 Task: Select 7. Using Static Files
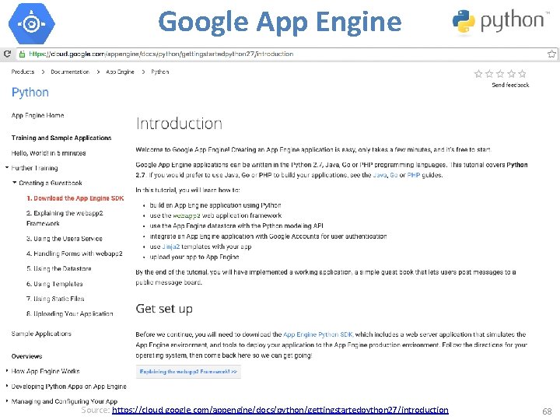55,299
